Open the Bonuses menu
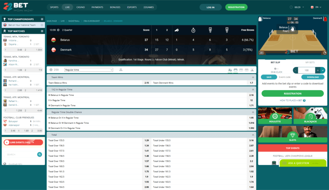The width and height of the screenshot is (329, 190). (x=115, y=7)
